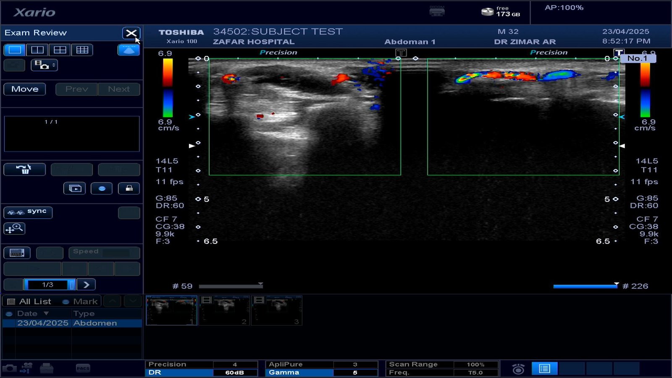Go to next thumbnail page arrow
Screen dimensions: 672x378
point(86,285)
